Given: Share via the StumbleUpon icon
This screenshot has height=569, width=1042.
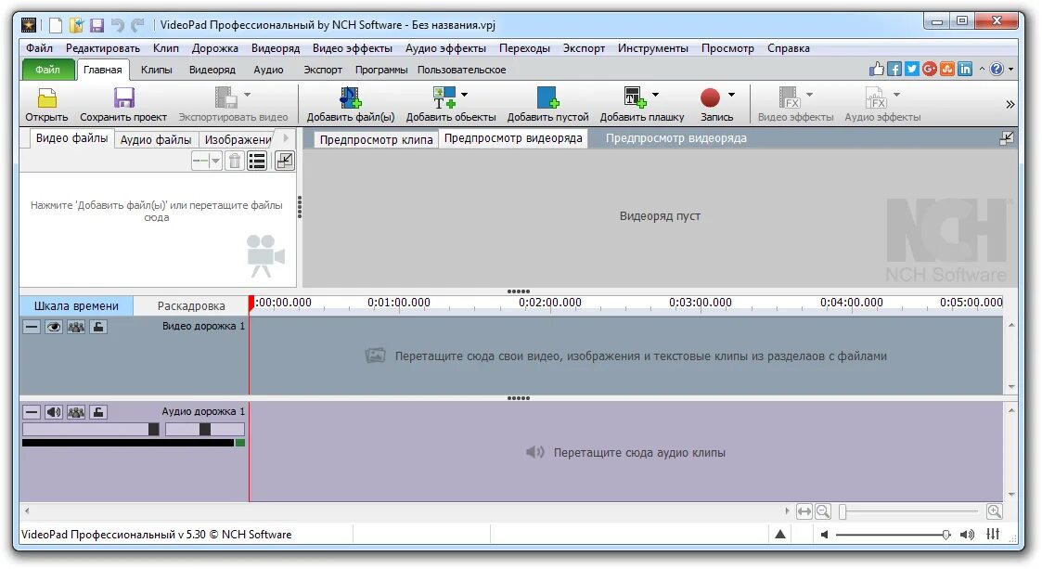Looking at the screenshot, I should pos(947,69).
